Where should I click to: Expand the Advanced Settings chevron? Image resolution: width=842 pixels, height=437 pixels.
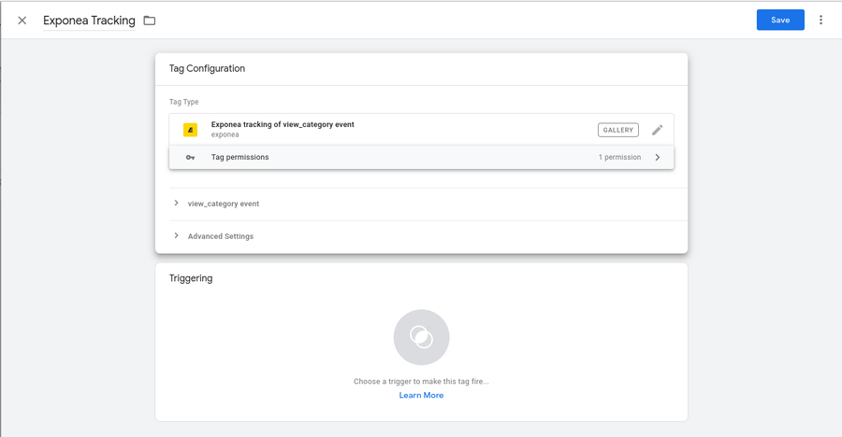tap(176, 236)
